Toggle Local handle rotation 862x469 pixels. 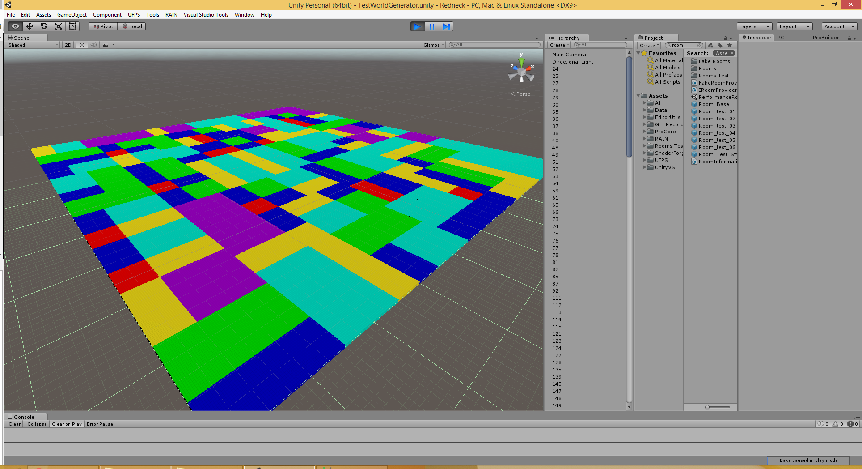tap(132, 26)
